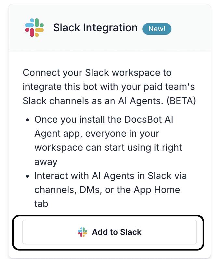This screenshot has height=259, width=214.
Task: Click the word 'away' ending first bullet
Action: point(46,162)
